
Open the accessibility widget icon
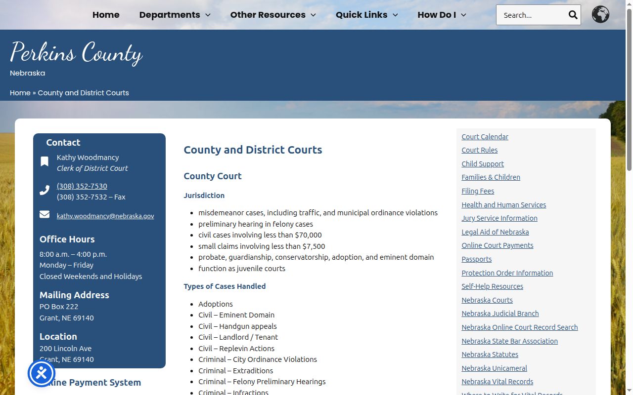click(42, 373)
